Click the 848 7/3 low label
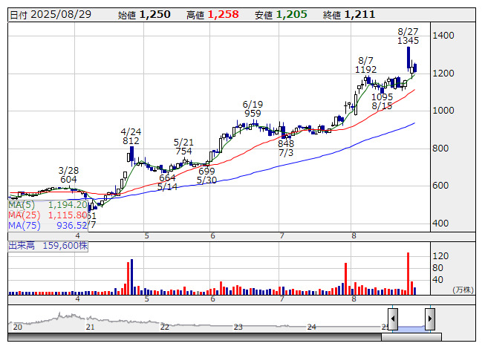The image size is (485, 349). click(286, 148)
